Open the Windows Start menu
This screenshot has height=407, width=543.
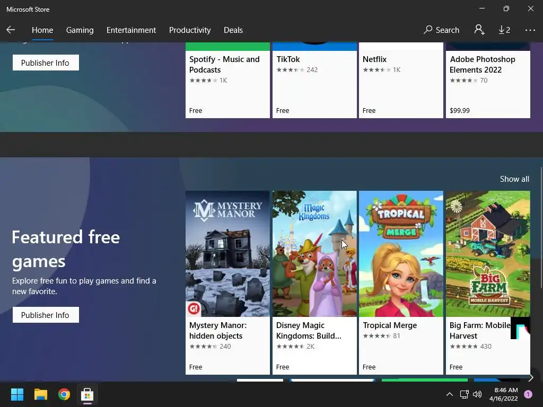17,394
